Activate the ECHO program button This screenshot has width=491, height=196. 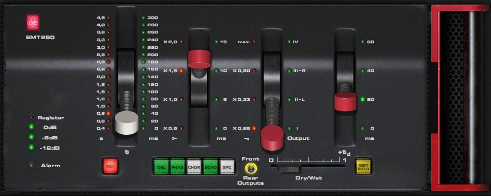point(210,166)
